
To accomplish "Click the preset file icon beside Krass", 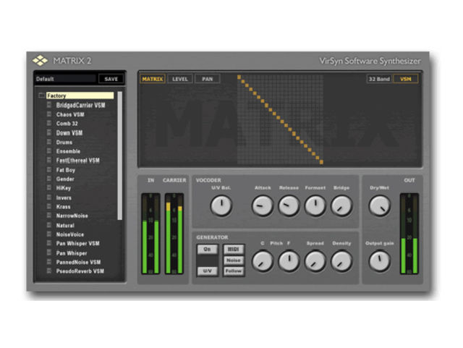I will click(49, 206).
